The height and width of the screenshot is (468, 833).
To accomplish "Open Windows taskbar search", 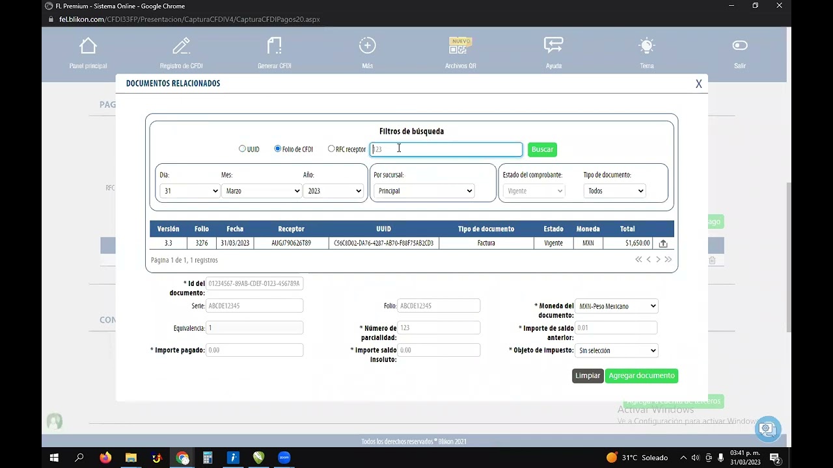I will [x=79, y=458].
